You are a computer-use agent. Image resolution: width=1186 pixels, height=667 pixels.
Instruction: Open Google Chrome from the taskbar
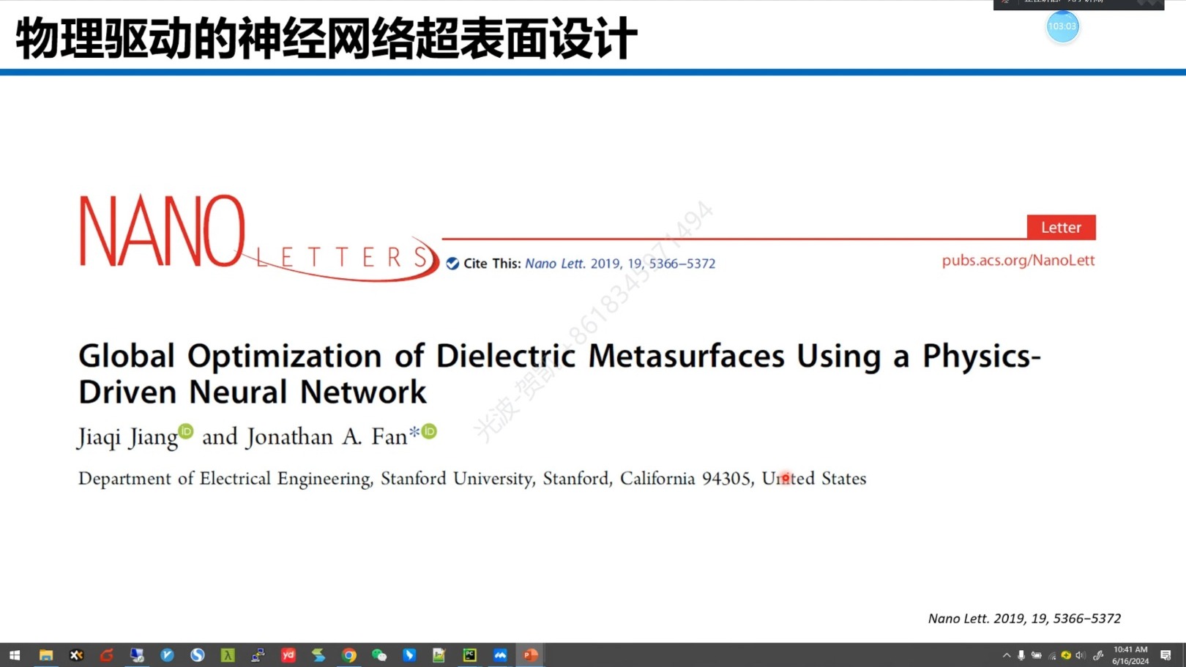[x=349, y=655]
